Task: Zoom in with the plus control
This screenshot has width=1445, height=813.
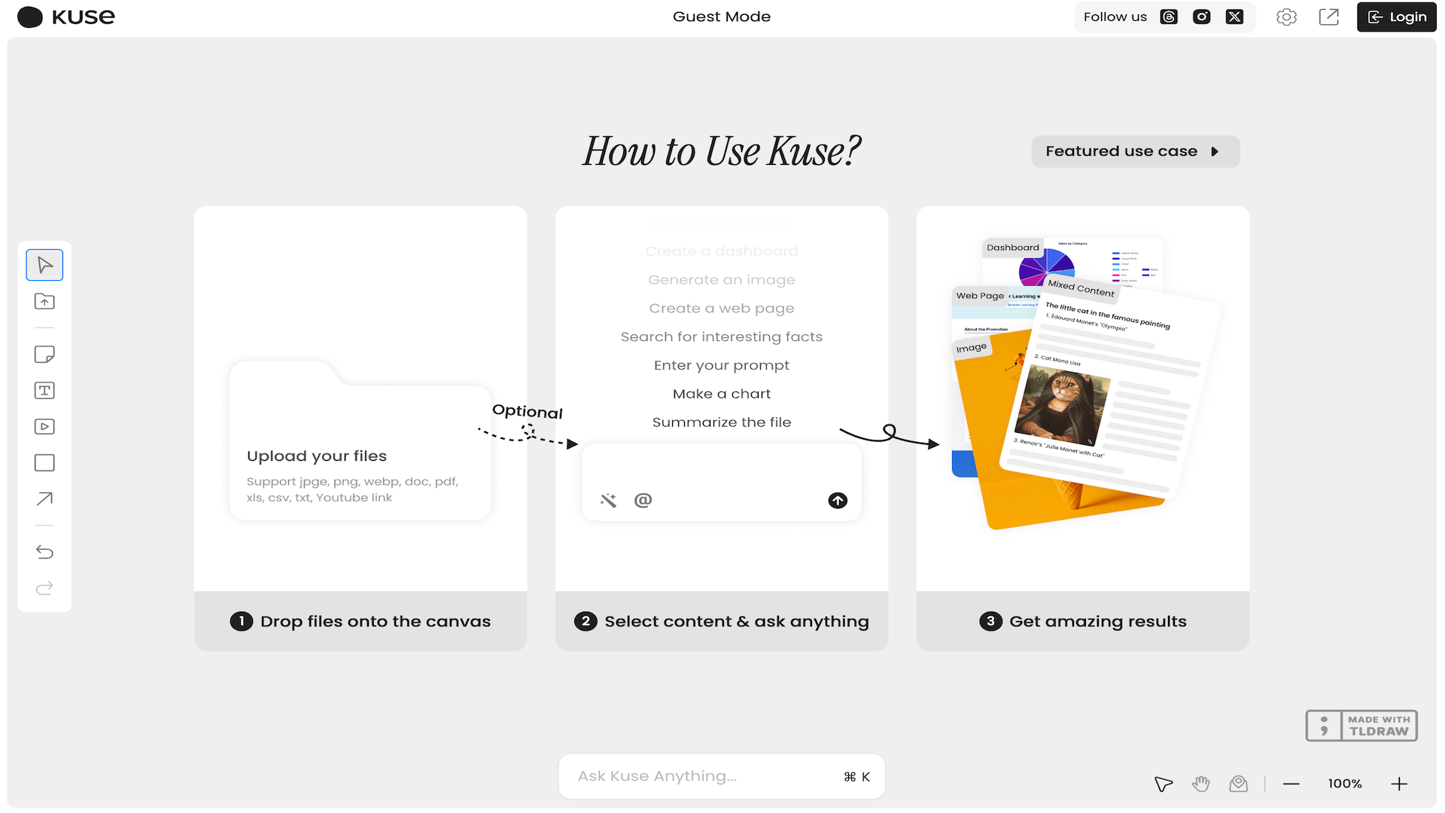Action: [1400, 783]
